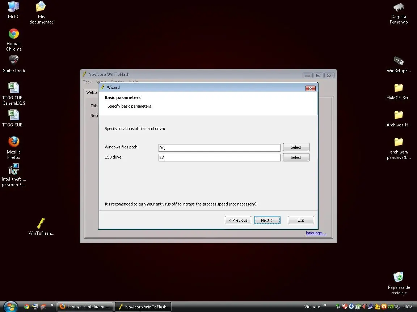Expand the Vínculos toolbar chevron

pyautogui.click(x=325, y=305)
